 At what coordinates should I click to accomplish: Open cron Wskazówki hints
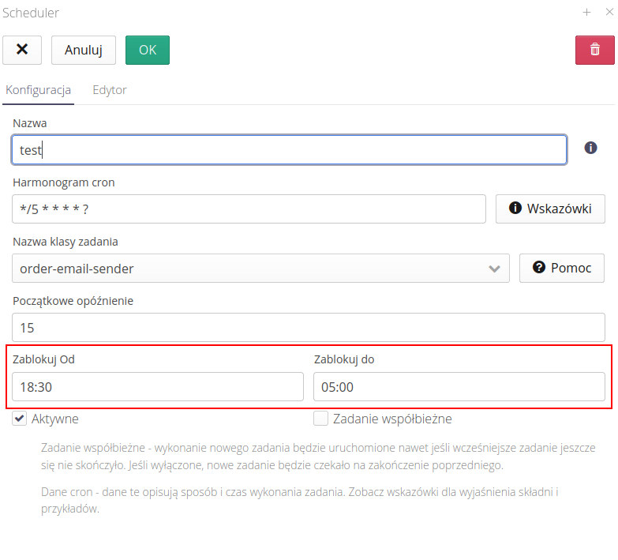(550, 209)
